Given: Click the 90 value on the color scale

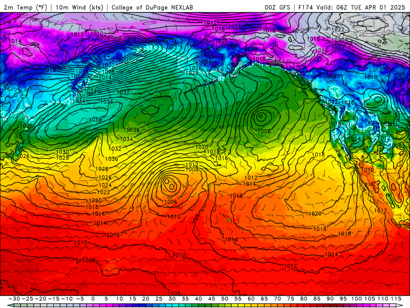Looking at the screenshot, I should (330, 299).
